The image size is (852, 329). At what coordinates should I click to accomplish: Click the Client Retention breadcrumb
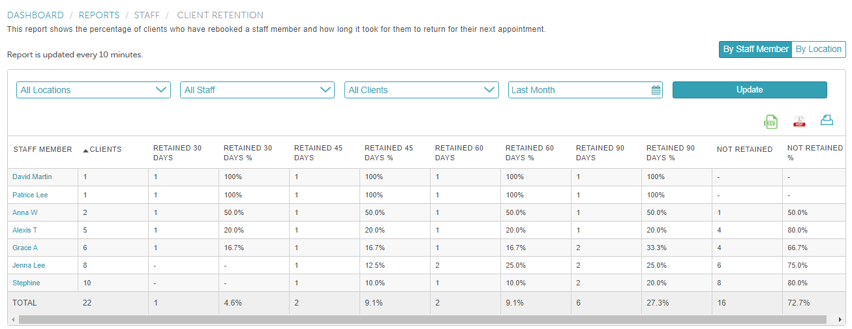(x=221, y=15)
